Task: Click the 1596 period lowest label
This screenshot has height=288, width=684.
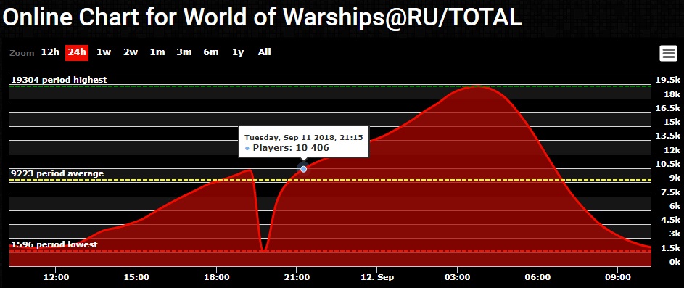Action: tap(54, 244)
